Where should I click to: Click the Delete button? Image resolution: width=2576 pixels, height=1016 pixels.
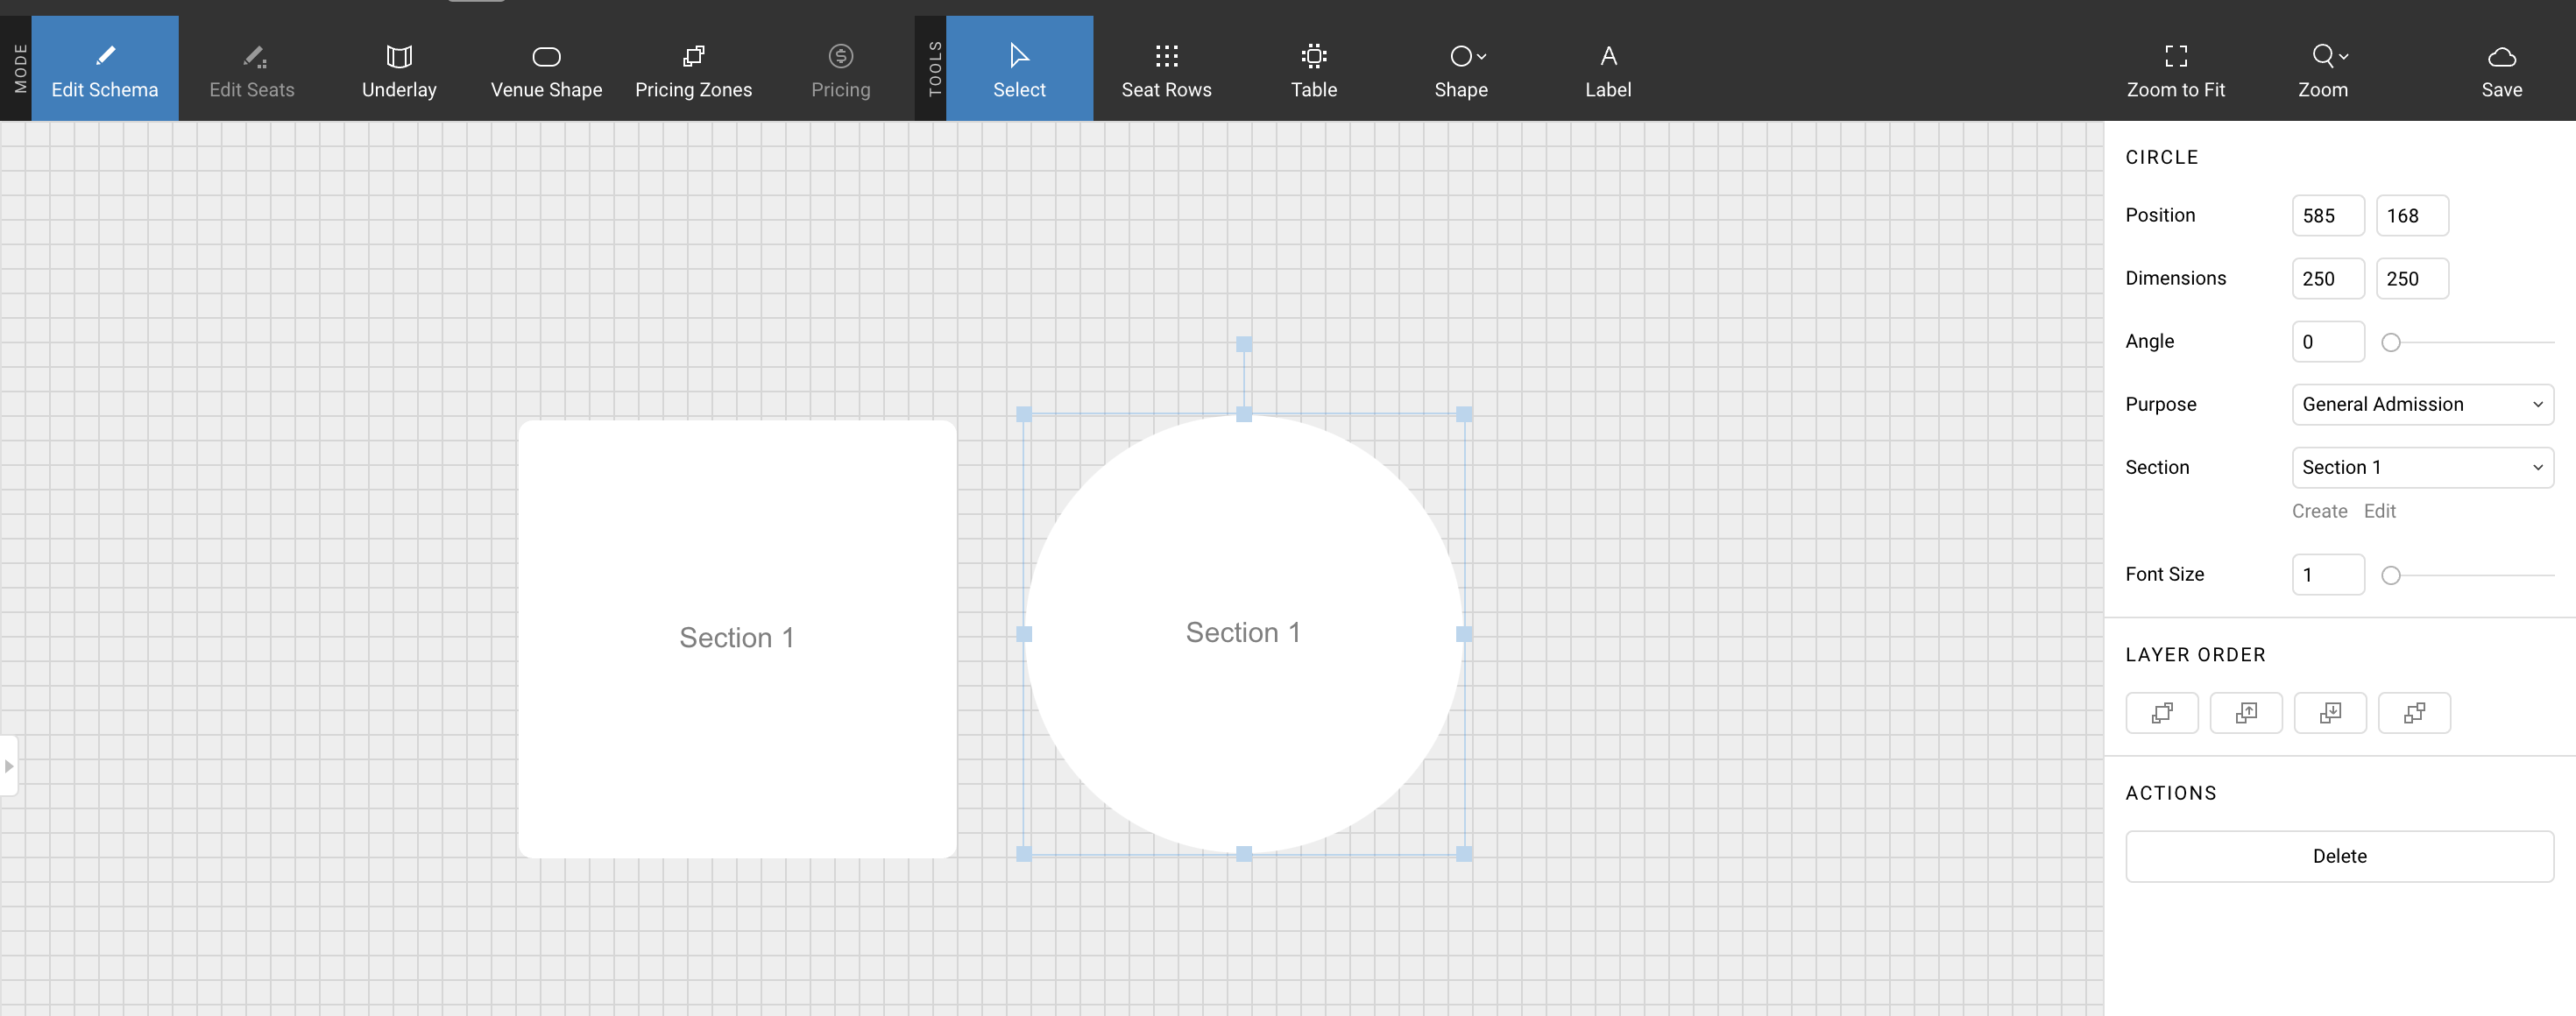click(x=2338, y=856)
